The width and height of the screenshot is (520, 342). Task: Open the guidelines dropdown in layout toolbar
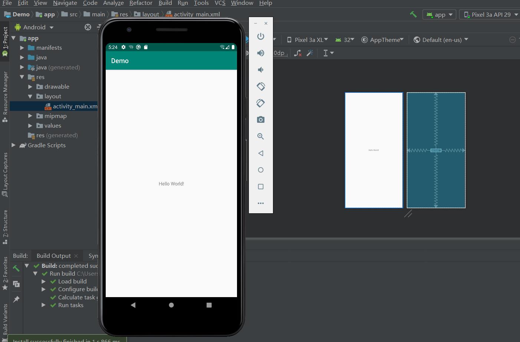[328, 53]
